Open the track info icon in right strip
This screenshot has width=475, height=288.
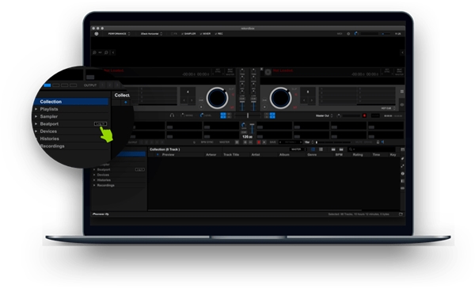pos(403,173)
